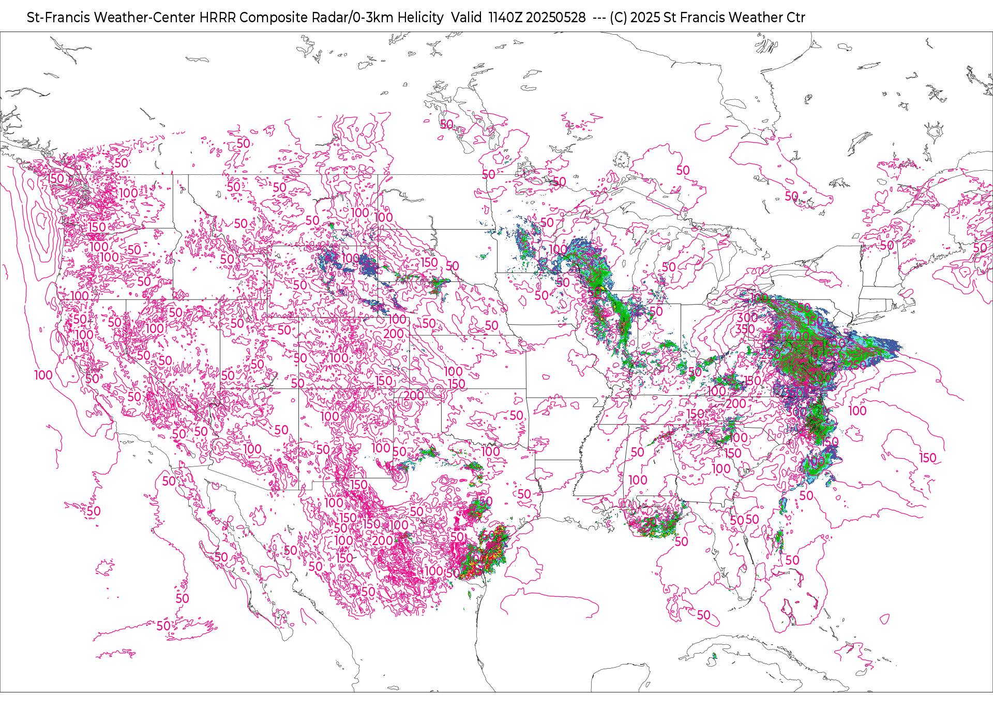Click the "HRRR Composite Radar/0-3km Helicity" title text
The image size is (993, 724).
point(321,18)
